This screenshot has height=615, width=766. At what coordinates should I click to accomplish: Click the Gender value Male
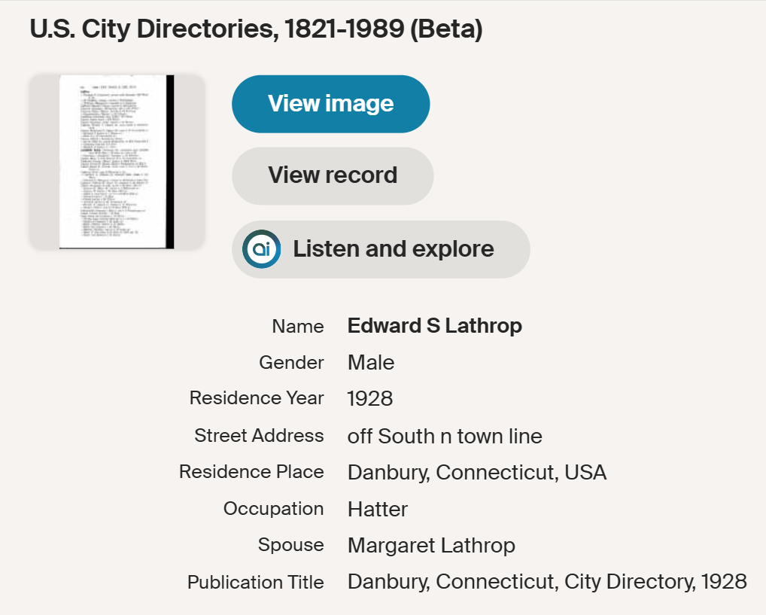tap(371, 363)
